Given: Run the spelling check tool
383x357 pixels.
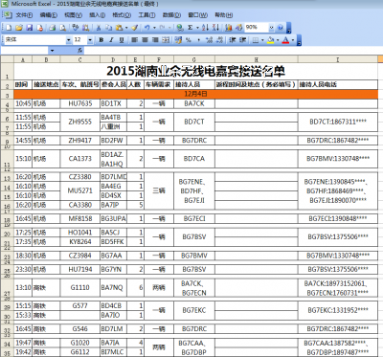Looking at the screenshot, I should 76,28.
